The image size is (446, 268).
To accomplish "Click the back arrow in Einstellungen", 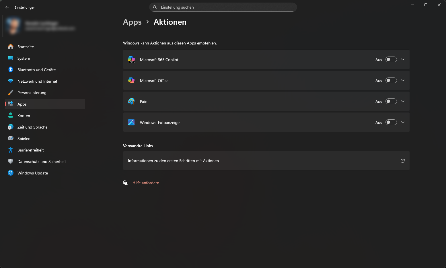I will [x=7, y=7].
